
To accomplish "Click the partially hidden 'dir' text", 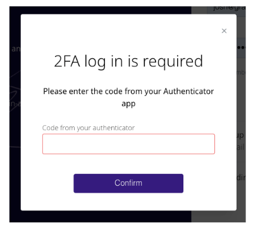I will 241,178.
